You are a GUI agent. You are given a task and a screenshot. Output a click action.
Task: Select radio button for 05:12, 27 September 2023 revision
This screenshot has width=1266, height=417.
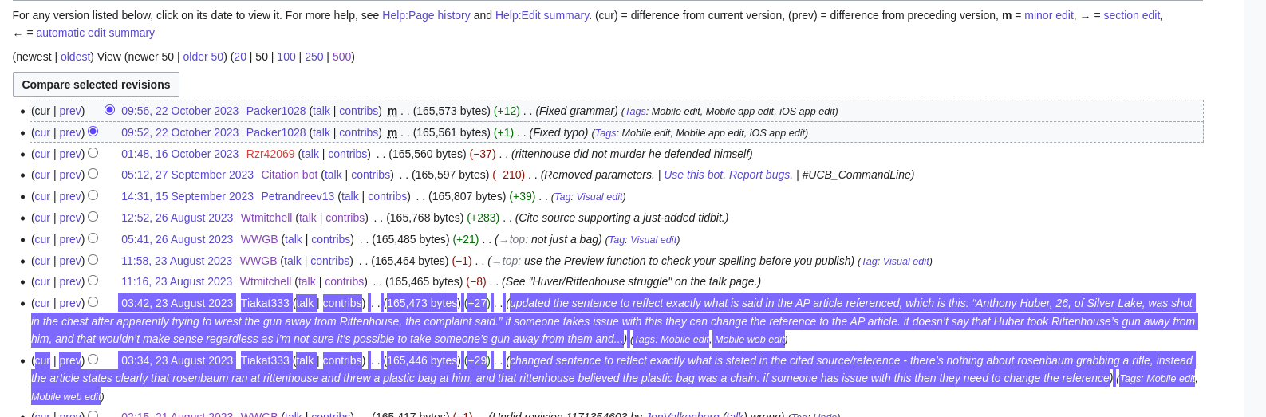93,174
